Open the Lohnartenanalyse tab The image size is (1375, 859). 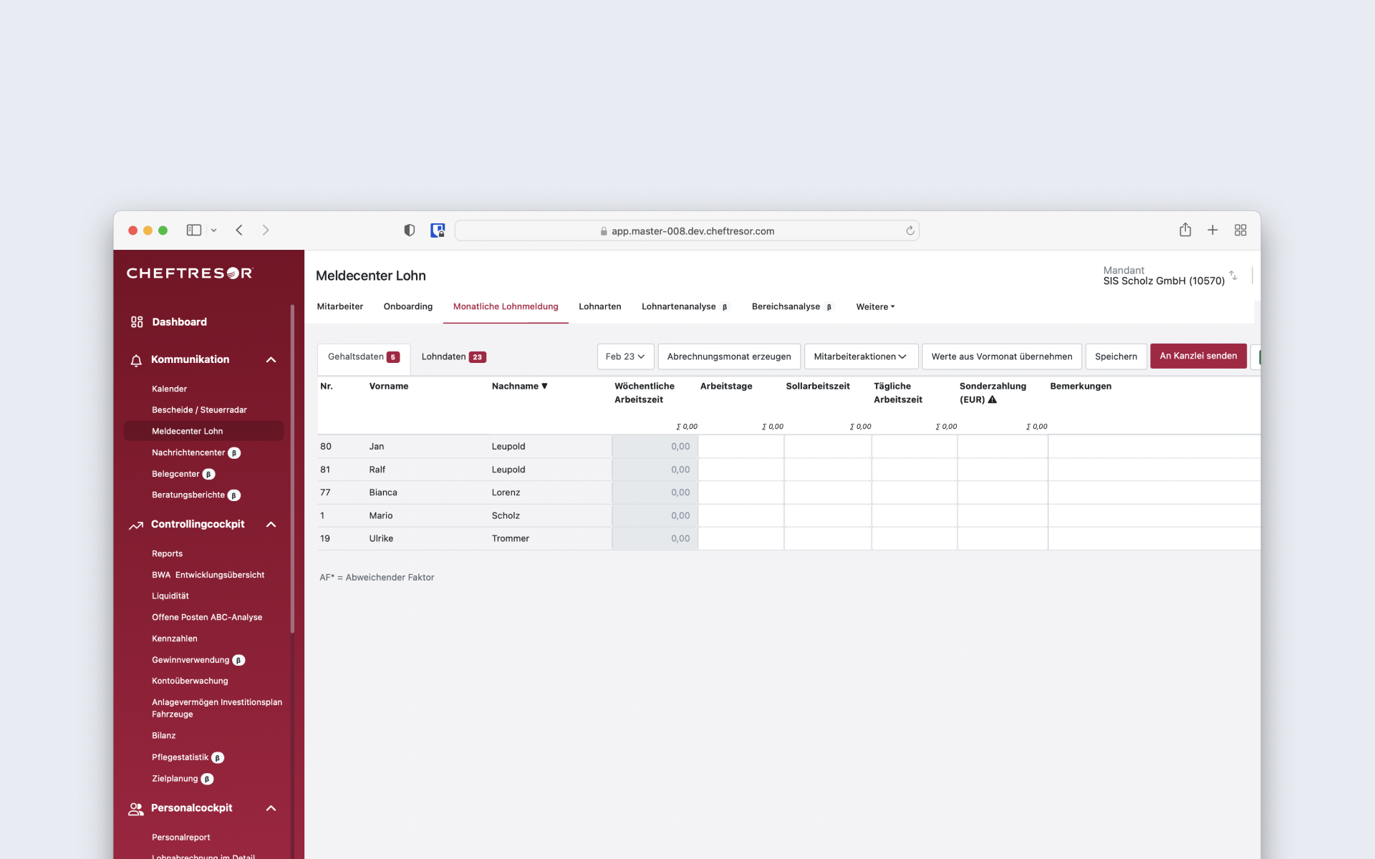pyautogui.click(x=685, y=307)
